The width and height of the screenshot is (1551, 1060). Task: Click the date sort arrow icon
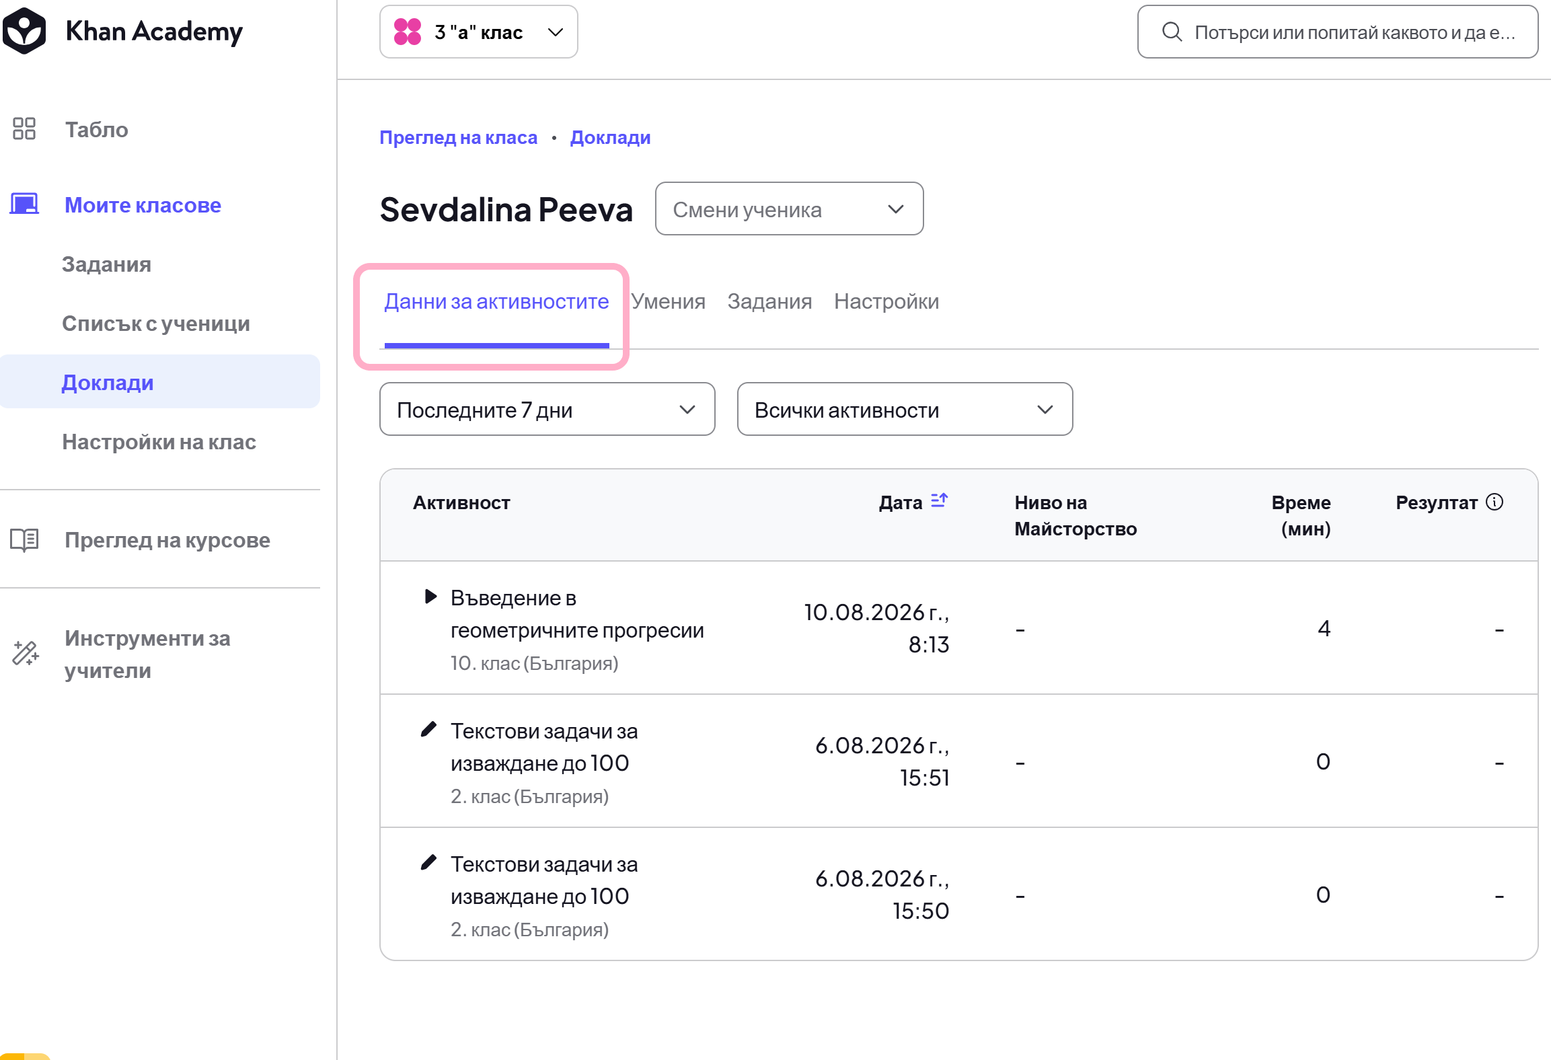pos(939,500)
